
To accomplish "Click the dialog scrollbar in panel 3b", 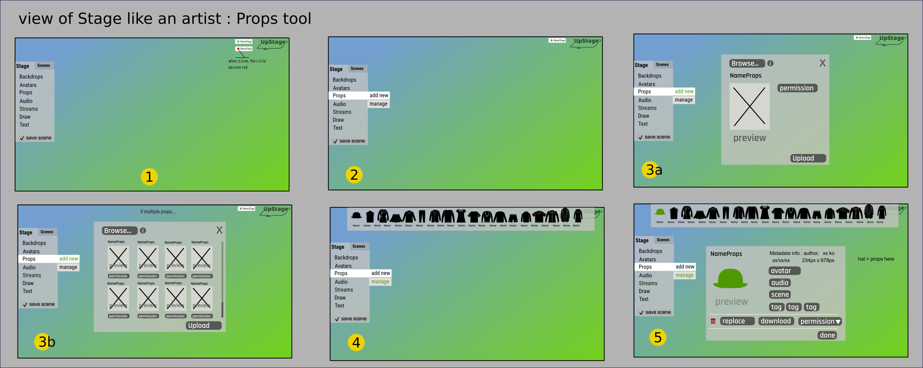I will (x=222, y=279).
